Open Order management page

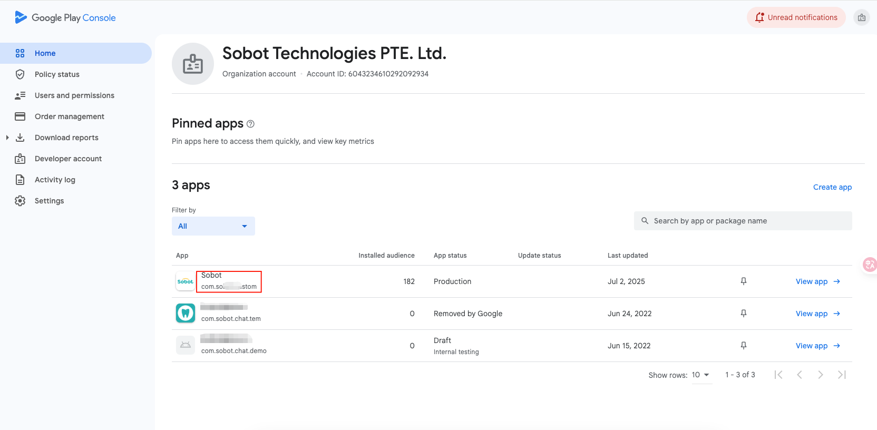point(69,116)
